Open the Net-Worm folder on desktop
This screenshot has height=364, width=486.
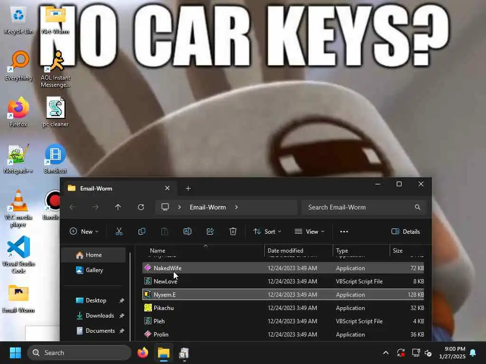click(x=56, y=20)
